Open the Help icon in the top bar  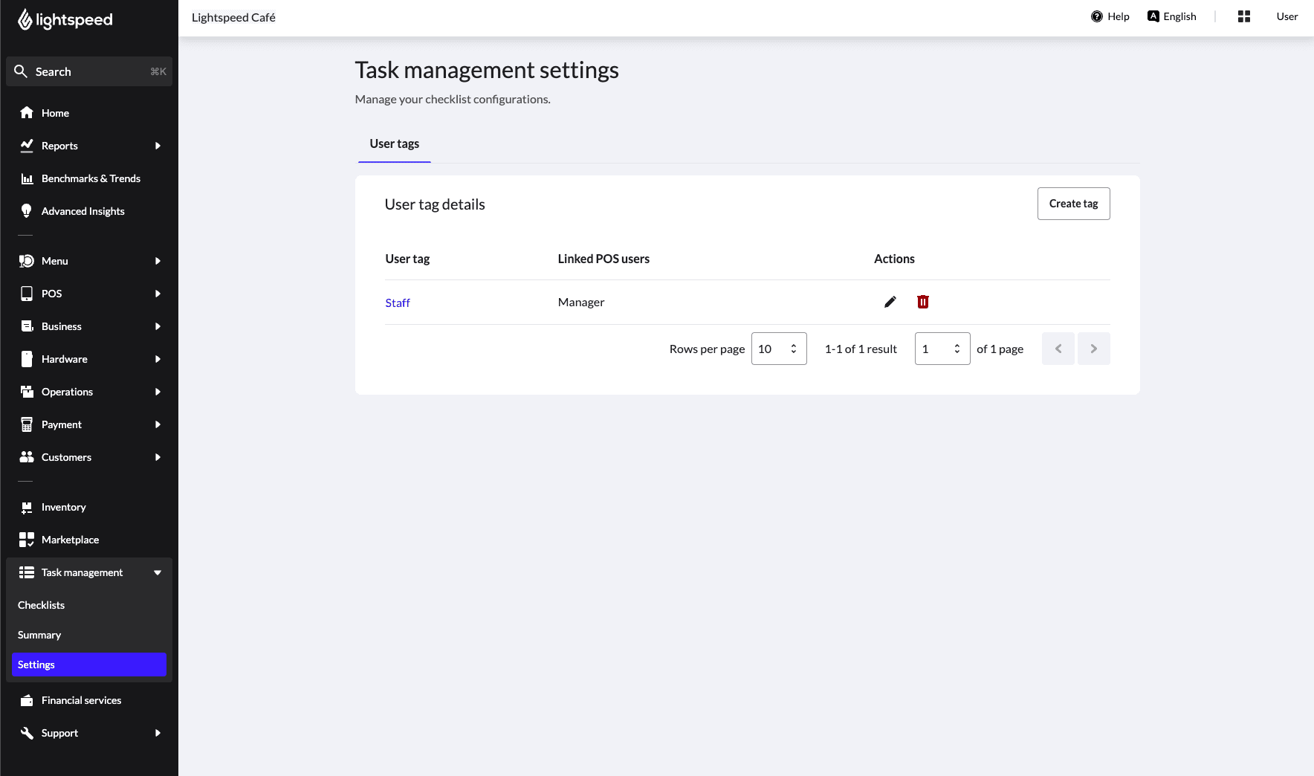[x=1096, y=16]
